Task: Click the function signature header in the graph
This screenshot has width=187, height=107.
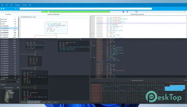Action: click(28, 17)
